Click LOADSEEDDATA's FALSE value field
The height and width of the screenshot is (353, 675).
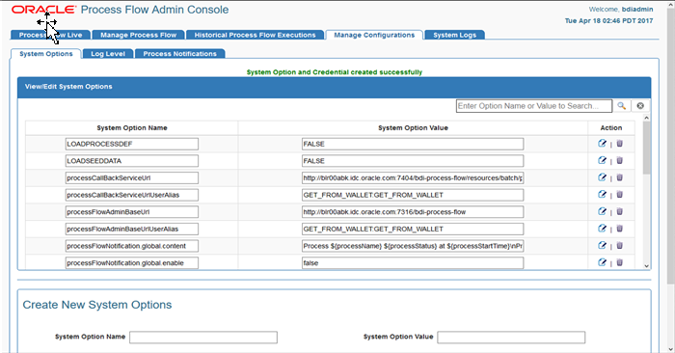[x=413, y=160]
